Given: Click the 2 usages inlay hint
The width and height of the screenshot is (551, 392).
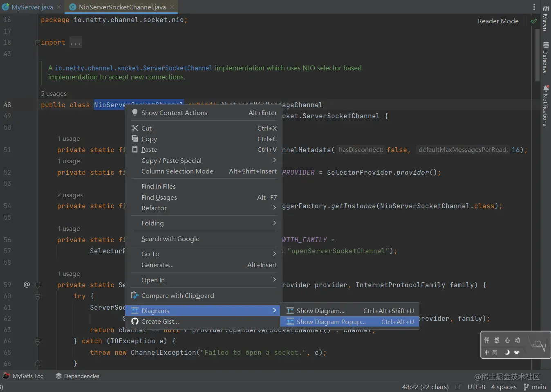Looking at the screenshot, I should (x=70, y=195).
